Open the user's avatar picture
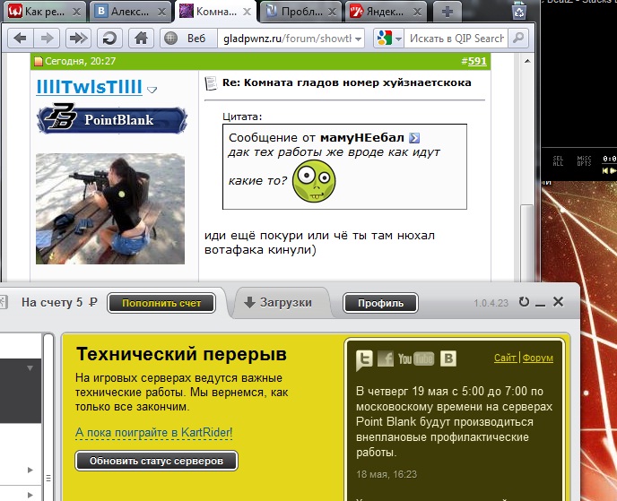 coord(110,209)
